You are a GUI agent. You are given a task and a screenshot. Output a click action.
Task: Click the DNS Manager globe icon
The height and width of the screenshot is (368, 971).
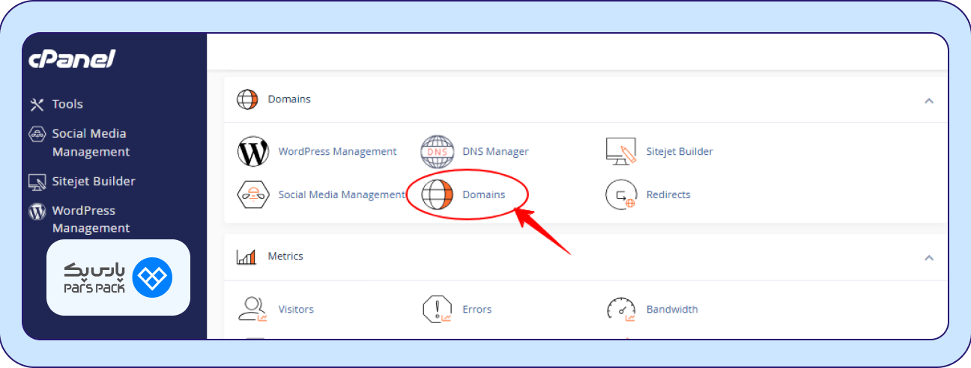(x=438, y=151)
